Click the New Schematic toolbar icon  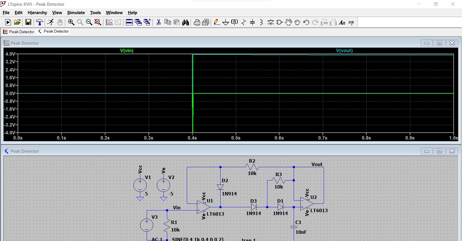pyautogui.click(x=8, y=22)
